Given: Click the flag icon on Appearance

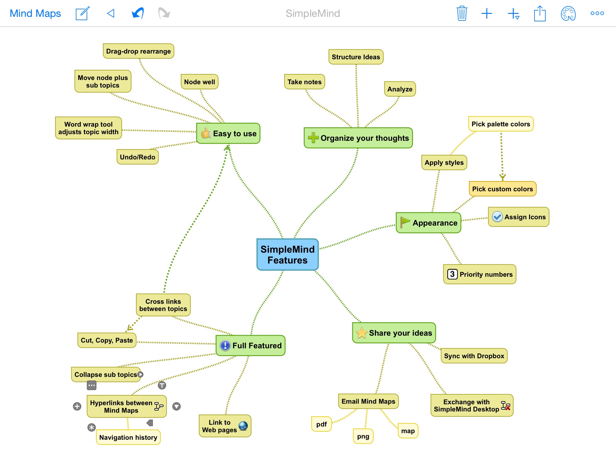Looking at the screenshot, I should click(405, 222).
